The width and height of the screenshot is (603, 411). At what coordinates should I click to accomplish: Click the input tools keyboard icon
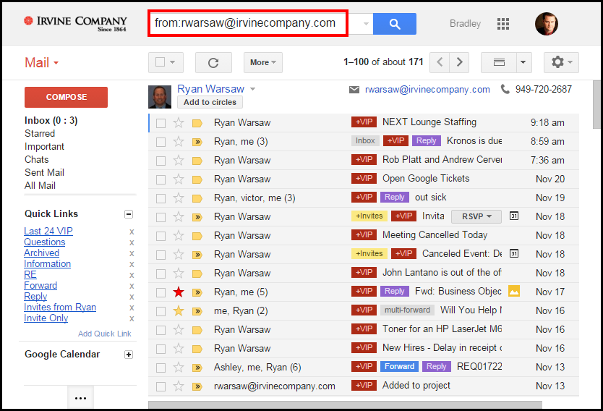499,62
